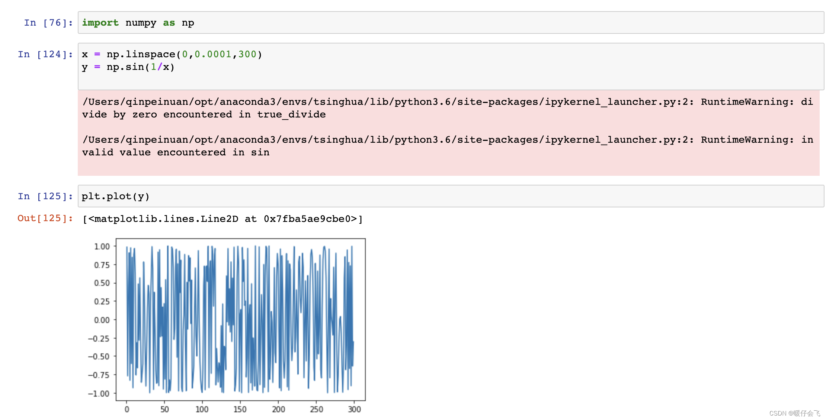Click the 0.00 y-axis tick label

(102, 320)
